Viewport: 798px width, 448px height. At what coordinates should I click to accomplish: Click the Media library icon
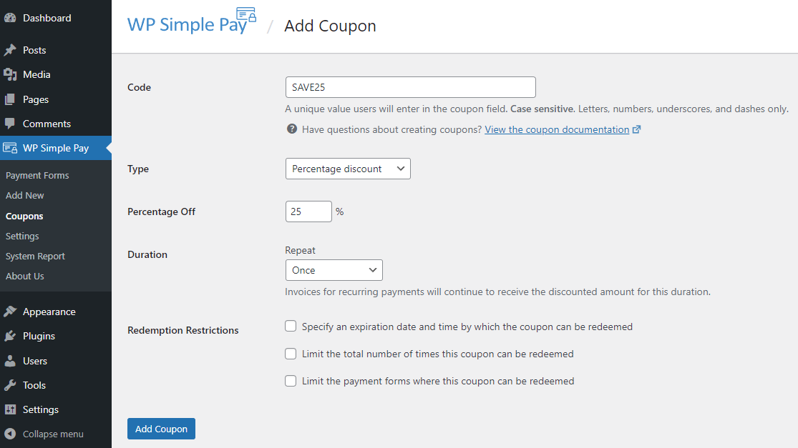point(10,74)
